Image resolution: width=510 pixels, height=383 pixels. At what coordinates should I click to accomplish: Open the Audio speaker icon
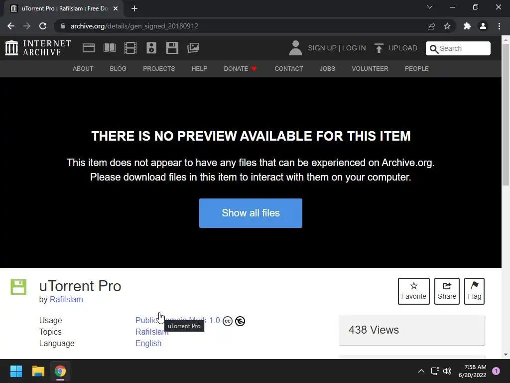(x=151, y=48)
